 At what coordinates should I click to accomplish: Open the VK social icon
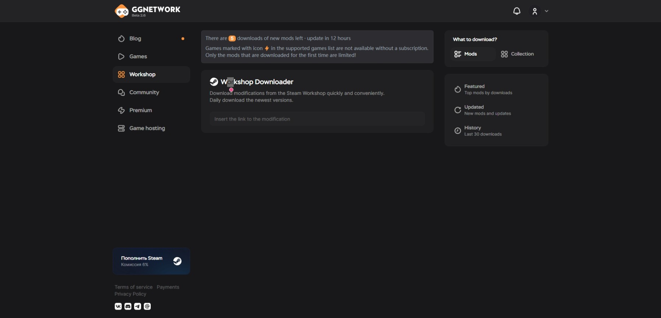click(x=118, y=306)
